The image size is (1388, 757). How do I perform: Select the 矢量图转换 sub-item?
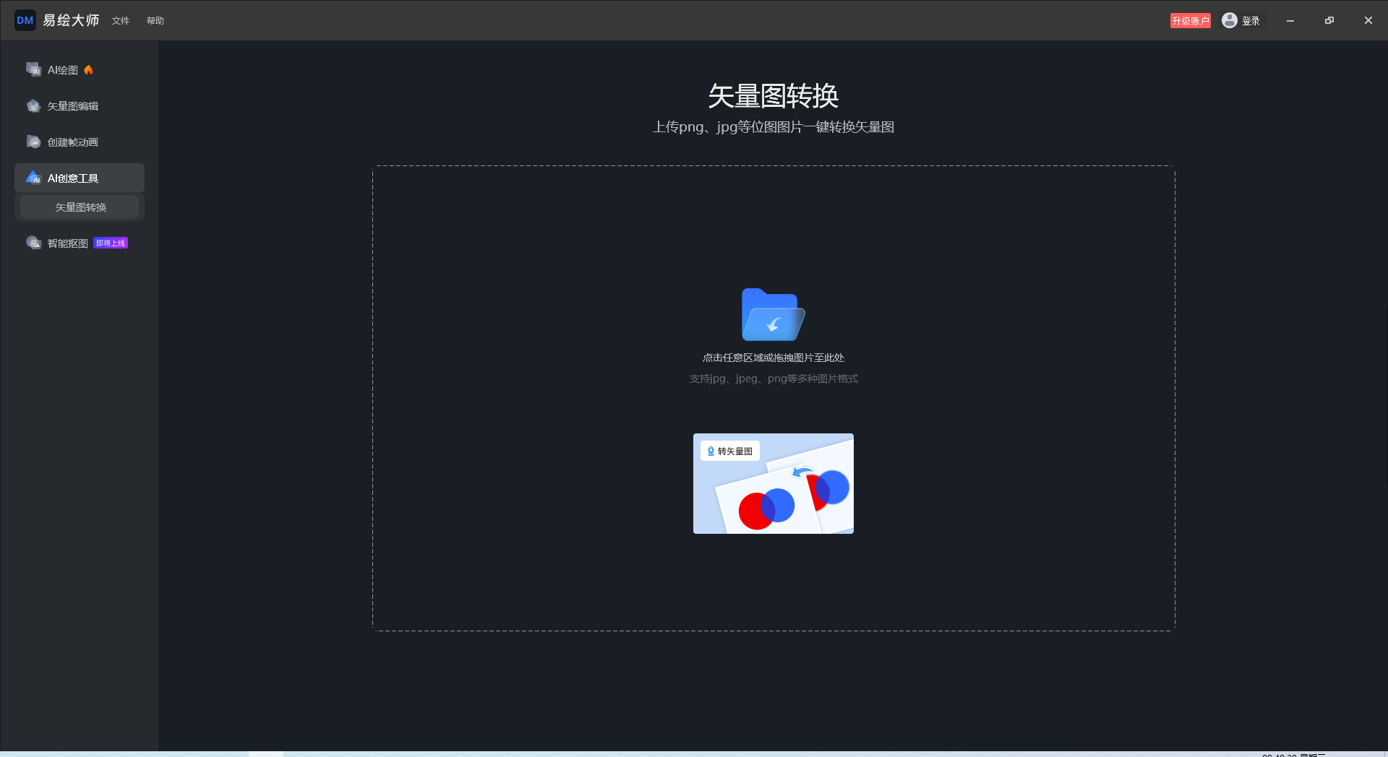tap(80, 207)
